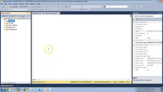Open the Tools menu
This screenshot has height=92, width=163.
[27, 4]
